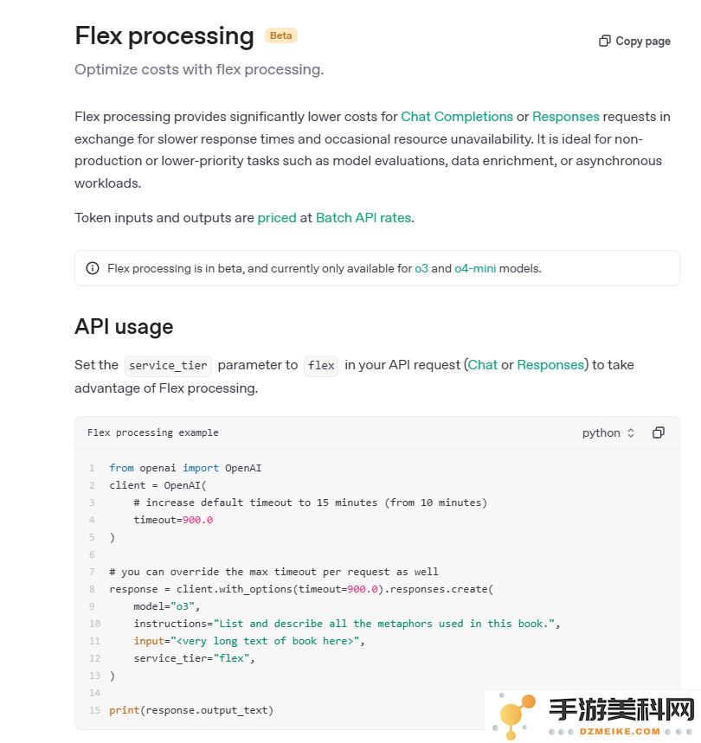Open the Responses link in API usage
The width and height of the screenshot is (701, 743).
pyautogui.click(x=550, y=365)
